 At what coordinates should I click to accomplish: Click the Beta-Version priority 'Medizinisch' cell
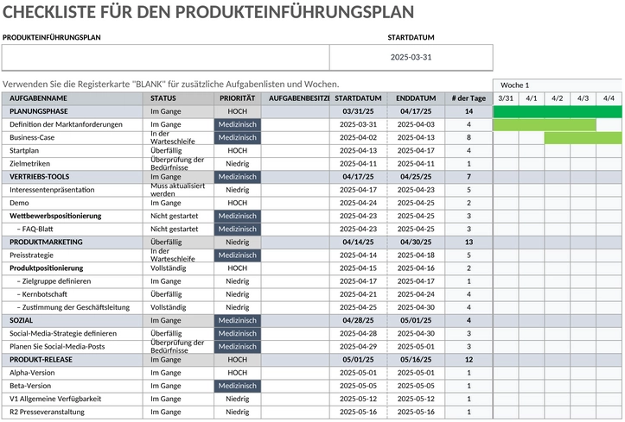pos(237,386)
